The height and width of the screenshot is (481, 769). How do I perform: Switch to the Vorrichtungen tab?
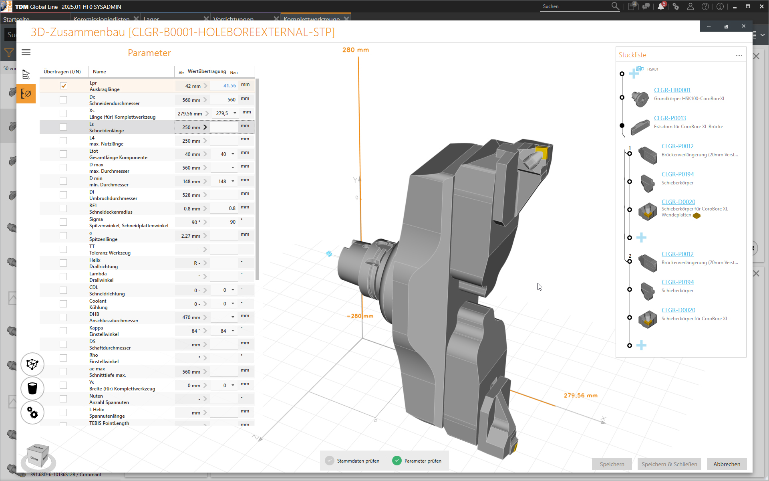tap(234, 19)
